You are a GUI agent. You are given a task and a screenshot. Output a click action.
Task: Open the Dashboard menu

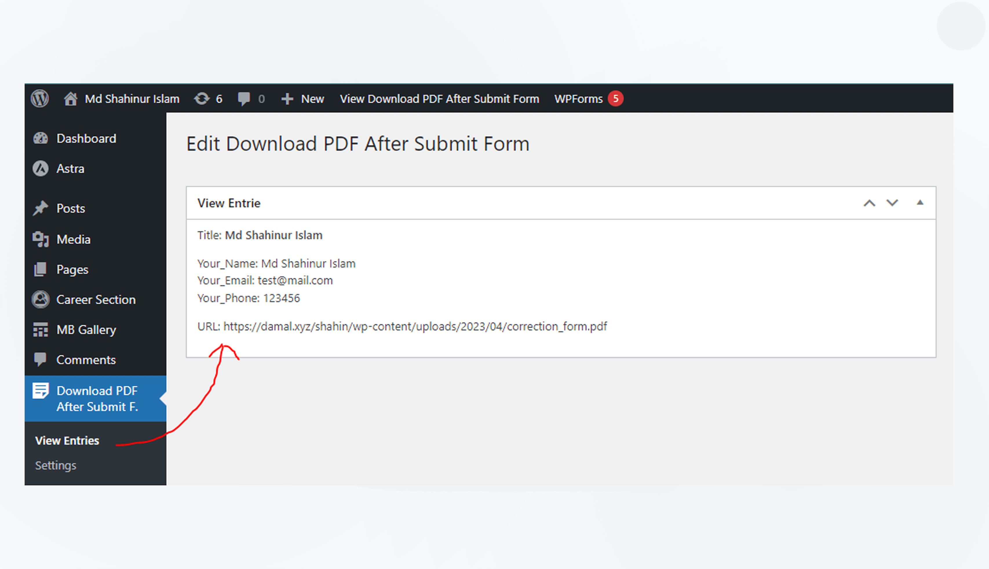click(x=86, y=138)
